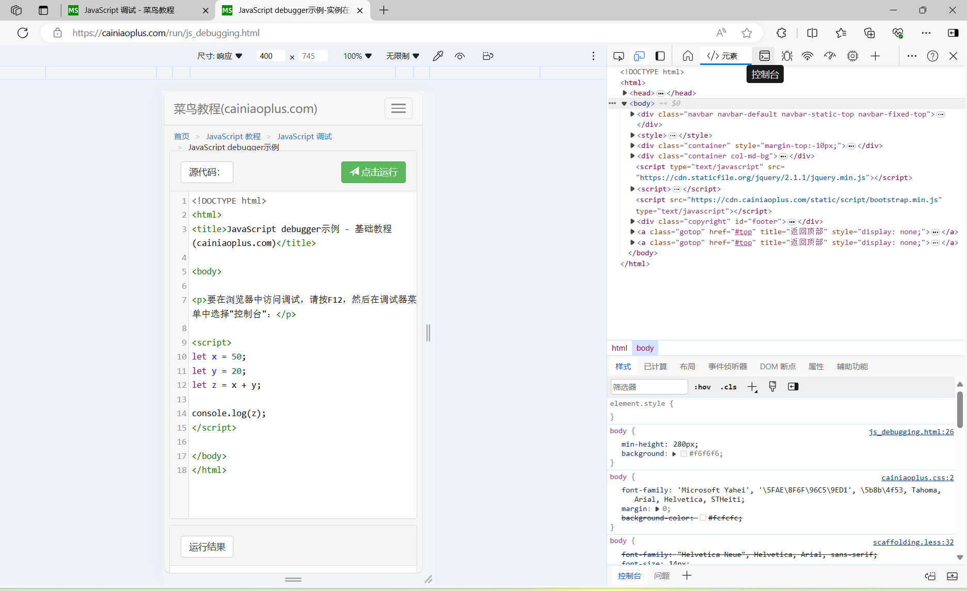Open the 控制台 Console tool icon
The width and height of the screenshot is (967, 591).
point(765,56)
